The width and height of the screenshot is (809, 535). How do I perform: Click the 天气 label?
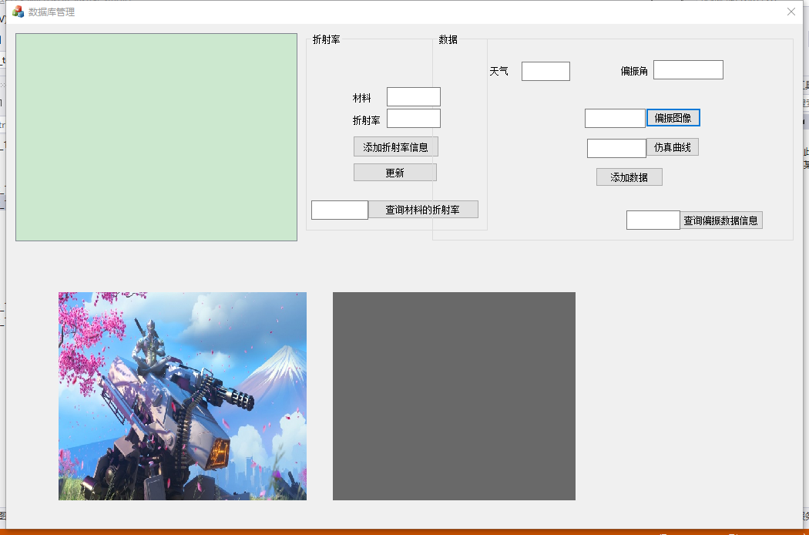point(499,71)
